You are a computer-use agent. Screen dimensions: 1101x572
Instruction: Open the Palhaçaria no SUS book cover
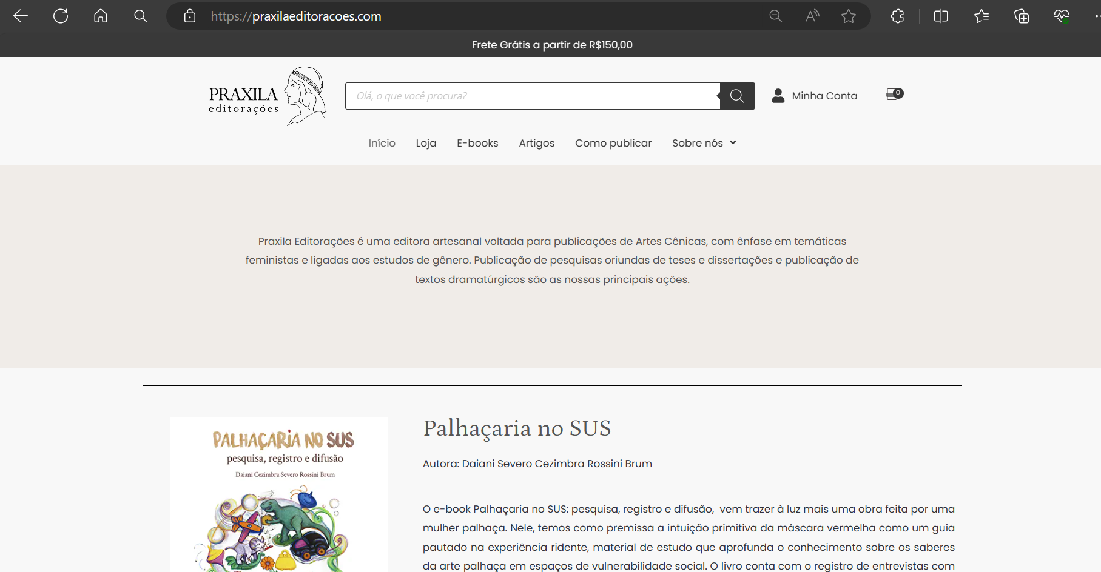tap(279, 494)
